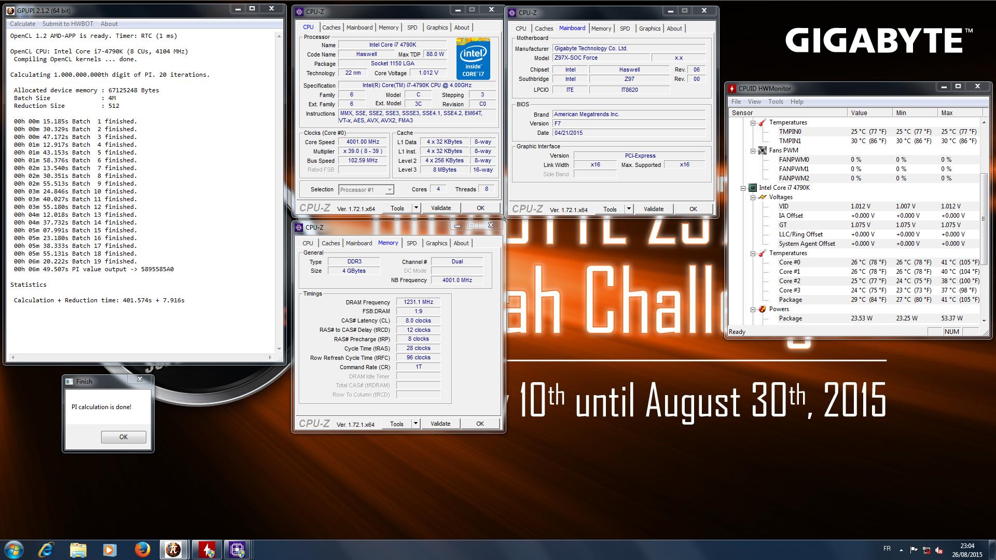The height and width of the screenshot is (560, 996).
Task: Click the flame icon beside Powers in HWMonitor
Action: [x=762, y=309]
